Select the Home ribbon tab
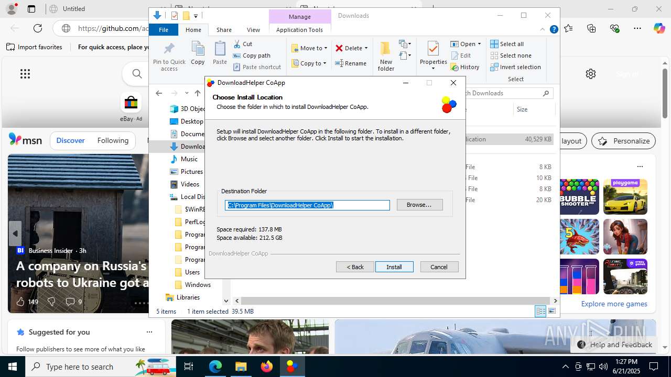The height and width of the screenshot is (377, 671). [193, 30]
